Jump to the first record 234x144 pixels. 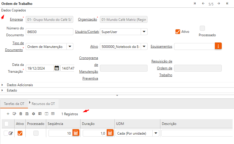pyautogui.click(x=195, y=3)
